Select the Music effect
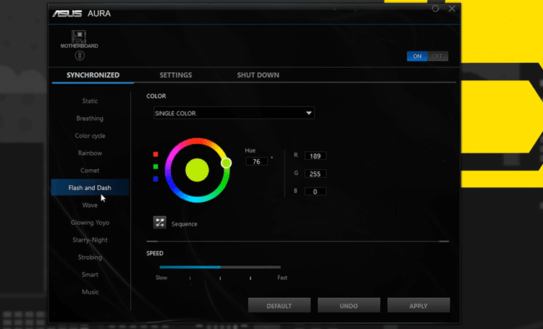 click(x=90, y=291)
